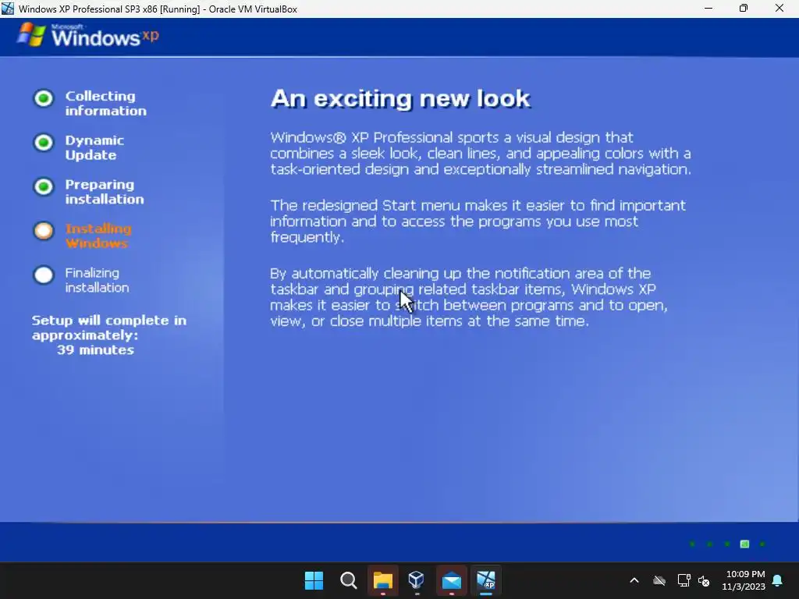Open network display tray icon
Screen dimensions: 799x599
(x=684, y=580)
